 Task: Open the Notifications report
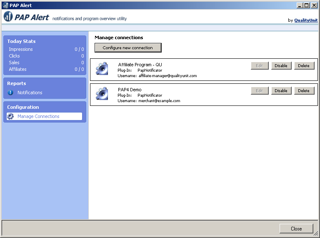point(30,93)
